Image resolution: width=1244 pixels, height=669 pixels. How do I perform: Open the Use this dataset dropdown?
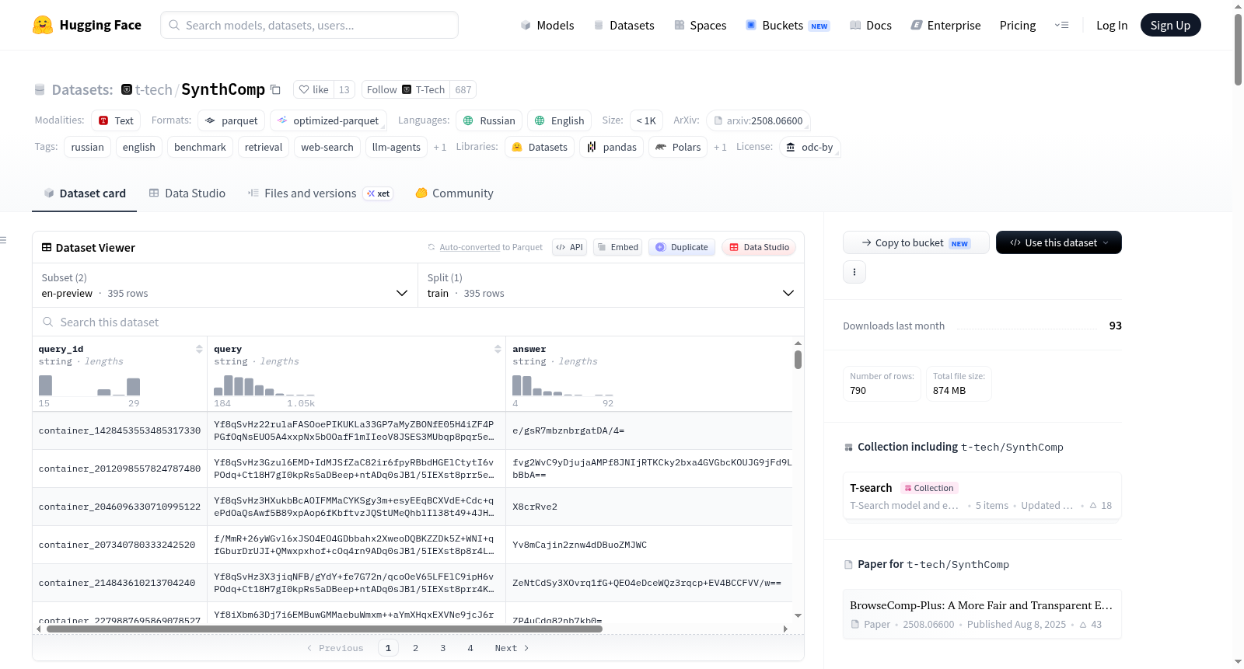click(1059, 242)
